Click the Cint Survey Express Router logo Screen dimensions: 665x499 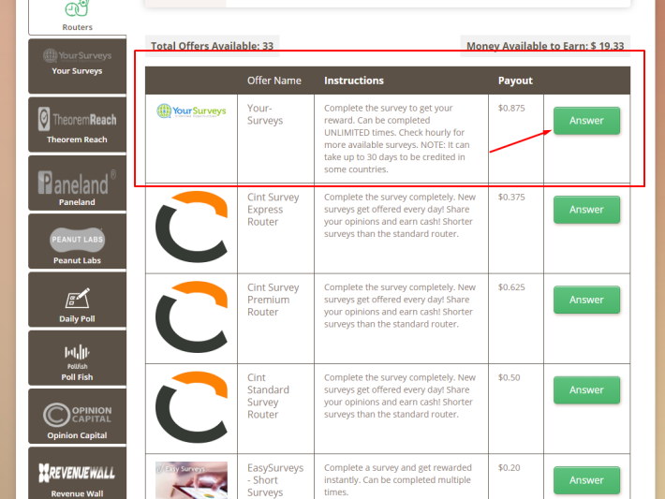tap(191, 227)
